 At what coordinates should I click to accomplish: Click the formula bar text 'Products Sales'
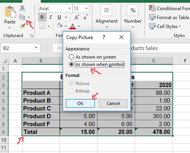pyautogui.click(x=145, y=48)
